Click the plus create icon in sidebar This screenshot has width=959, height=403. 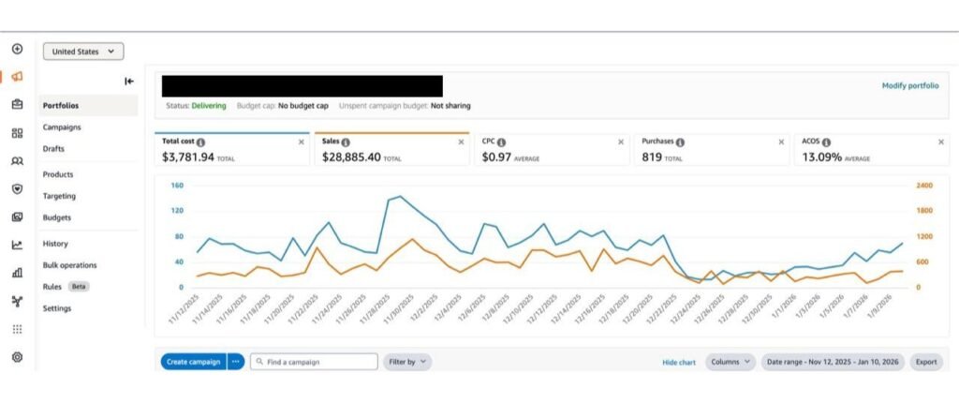[17, 49]
